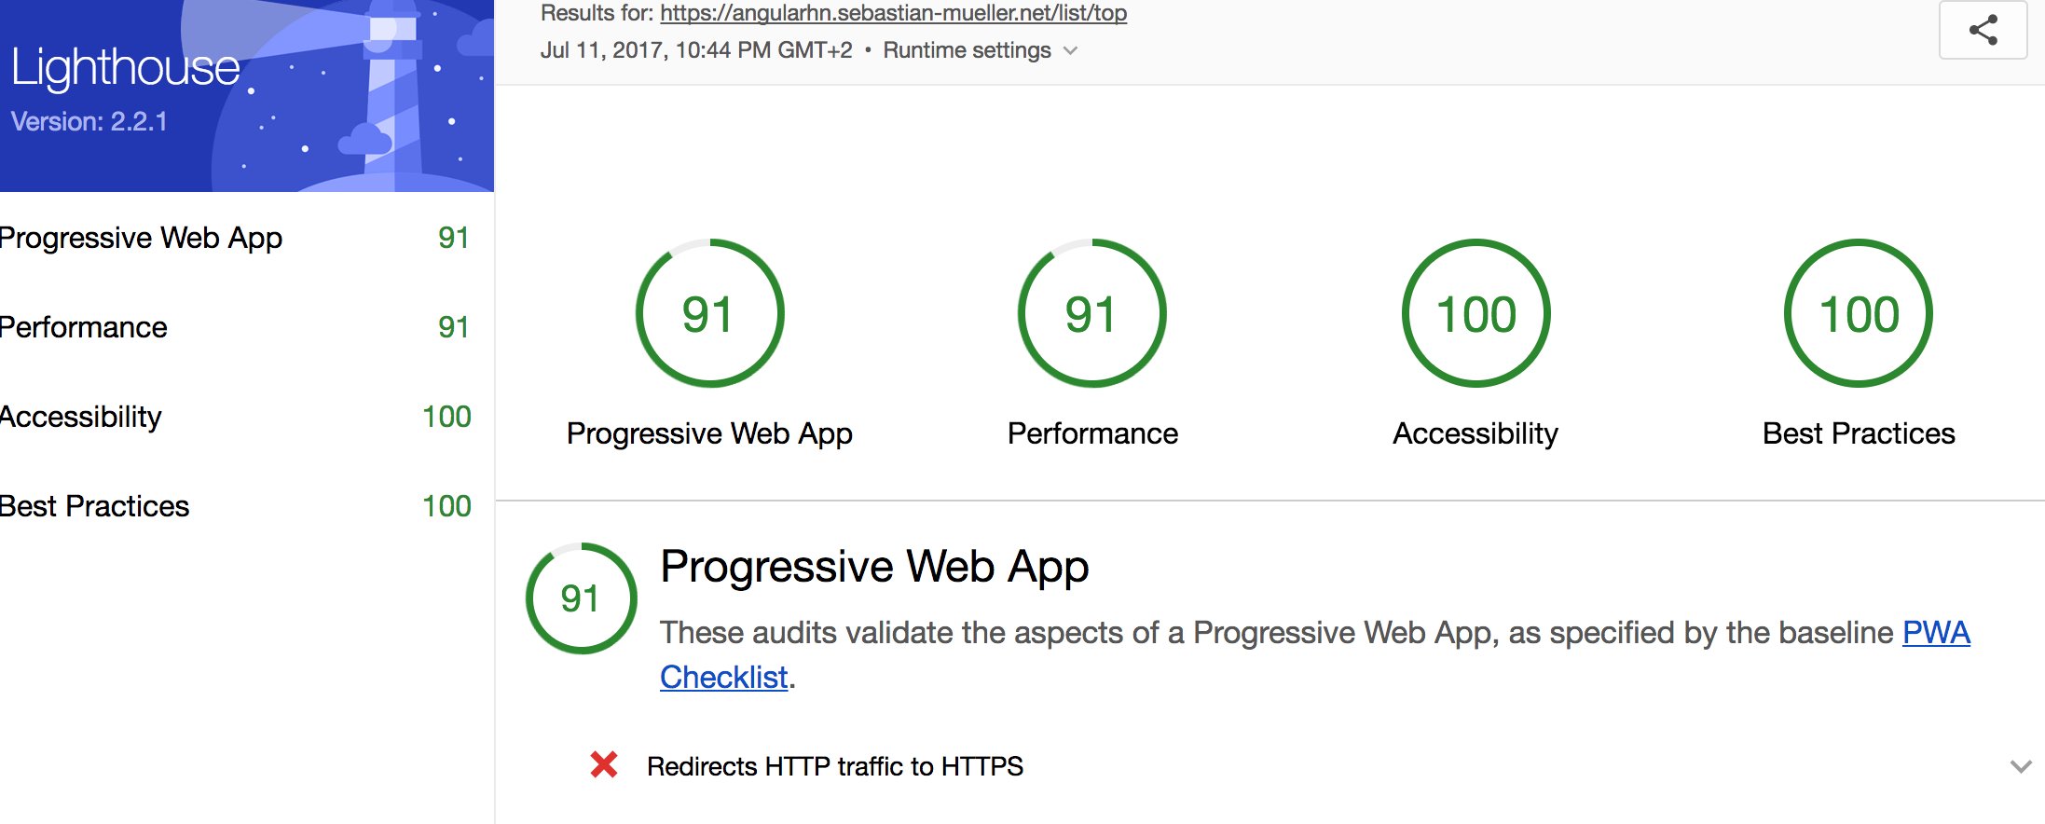Click the sidebar Progressive Web App score 91
Image resolution: width=2045 pixels, height=824 pixels.
point(454,238)
